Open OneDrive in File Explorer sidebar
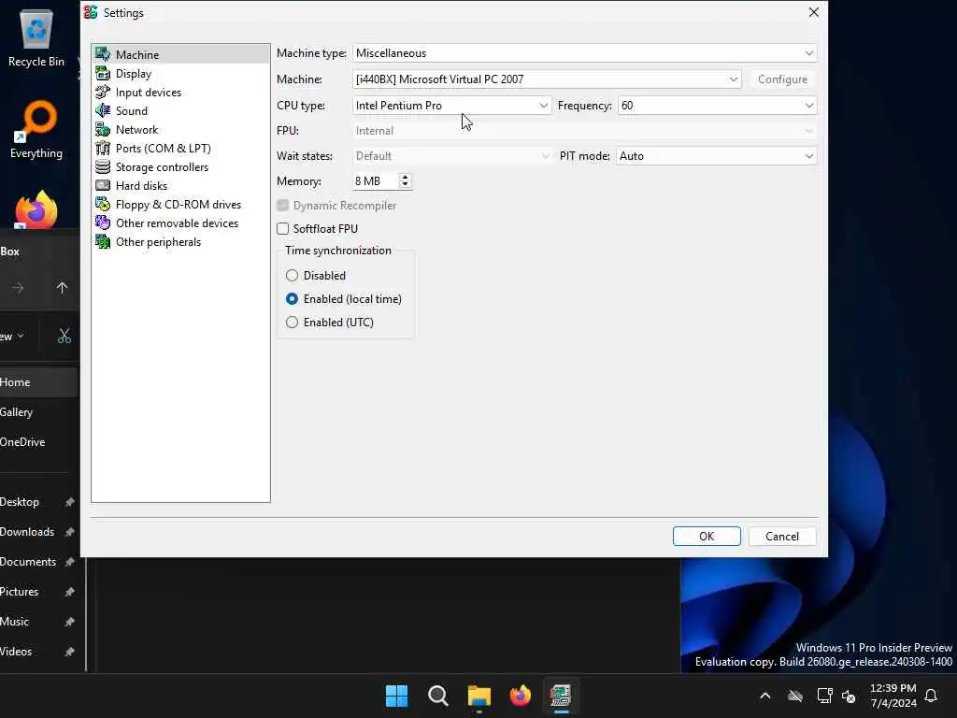 pyautogui.click(x=37, y=442)
